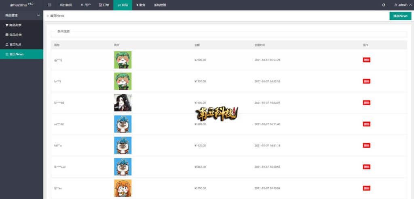Expand the 条件搜索 filter section
The width and height of the screenshot is (414, 199).
[x=64, y=31]
